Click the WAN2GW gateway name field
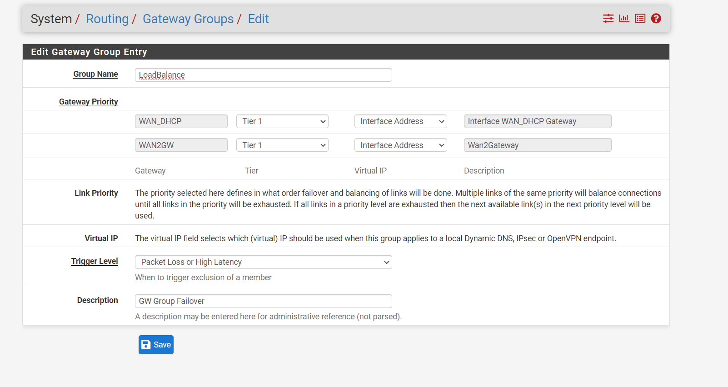Image resolution: width=728 pixels, height=387 pixels. [181, 145]
